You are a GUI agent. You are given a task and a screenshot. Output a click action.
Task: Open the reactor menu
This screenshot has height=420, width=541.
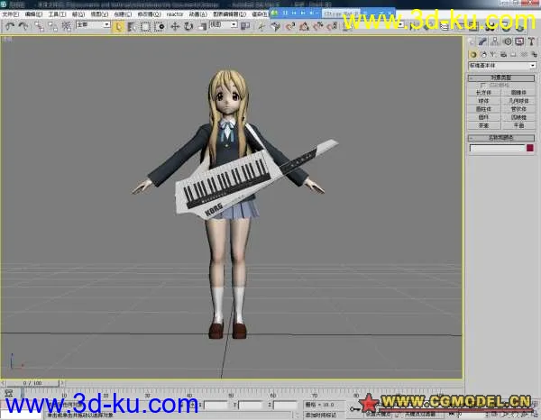pos(175,14)
